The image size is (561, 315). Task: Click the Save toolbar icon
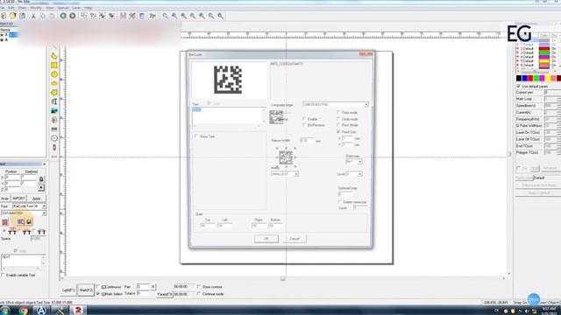point(22,16)
